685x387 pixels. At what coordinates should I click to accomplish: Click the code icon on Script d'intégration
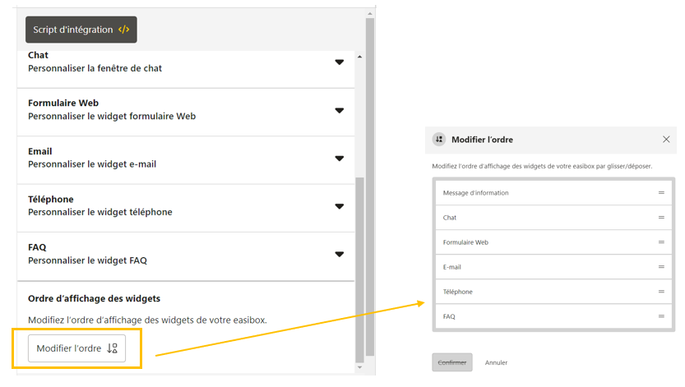pyautogui.click(x=123, y=30)
